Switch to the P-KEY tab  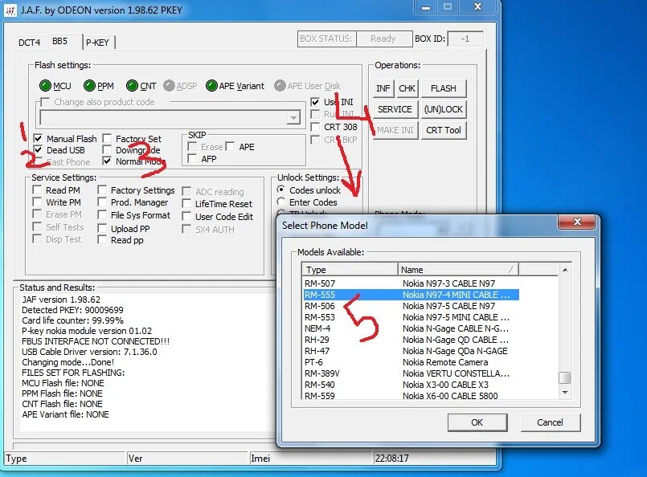coord(98,43)
